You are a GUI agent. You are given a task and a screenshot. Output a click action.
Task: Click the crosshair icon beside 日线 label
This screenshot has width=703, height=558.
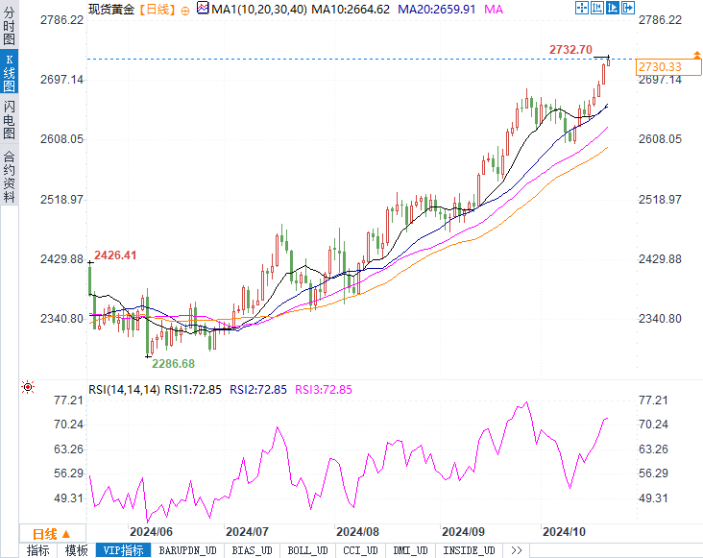click(185, 10)
